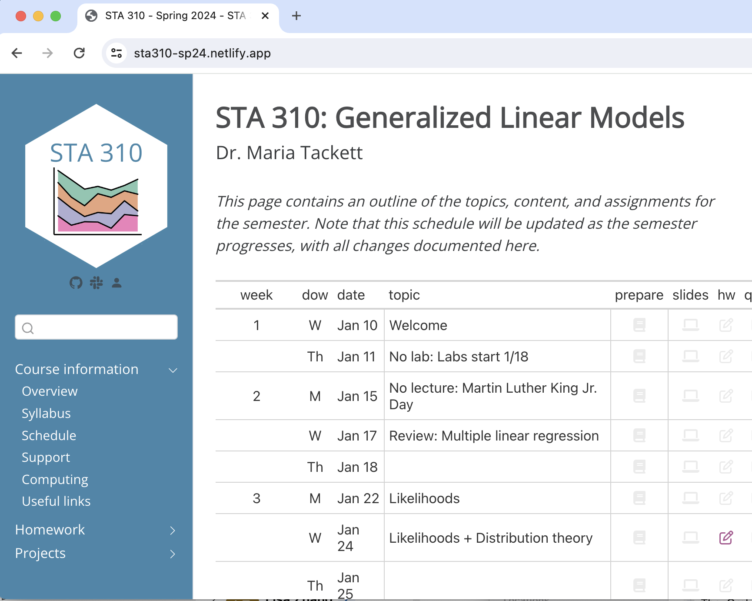Open the Slack icon in the sidebar
The width and height of the screenshot is (752, 601).
coord(96,283)
